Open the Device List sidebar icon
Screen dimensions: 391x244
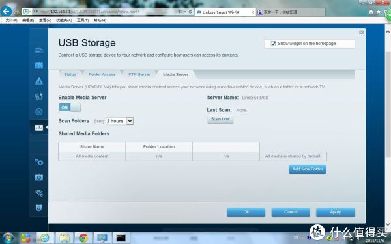[39, 51]
